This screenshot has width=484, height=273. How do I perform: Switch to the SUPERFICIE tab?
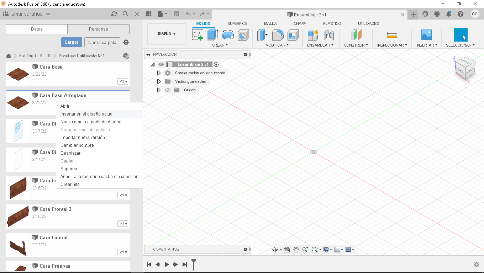237,23
